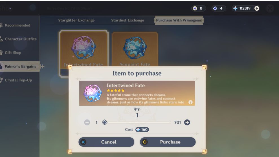Click the Purchase button
Screen dimensions: 279x157
pos(168,142)
